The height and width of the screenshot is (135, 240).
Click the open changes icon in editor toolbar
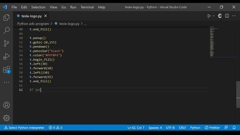[x=220, y=16]
